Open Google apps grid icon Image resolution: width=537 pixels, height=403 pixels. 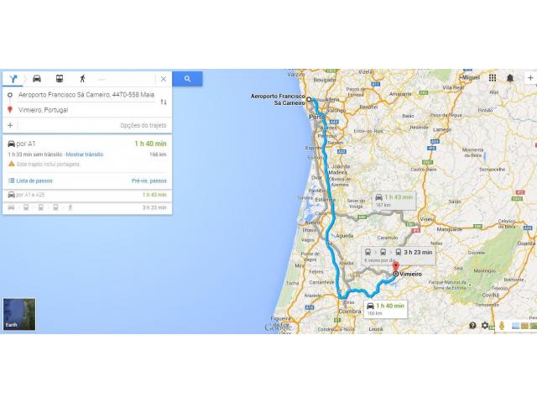point(493,78)
